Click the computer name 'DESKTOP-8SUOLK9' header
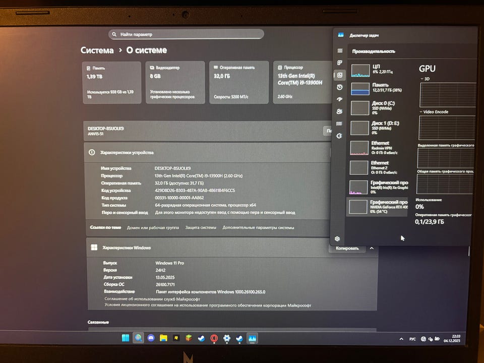This screenshot has width=484, height=363. click(x=106, y=129)
